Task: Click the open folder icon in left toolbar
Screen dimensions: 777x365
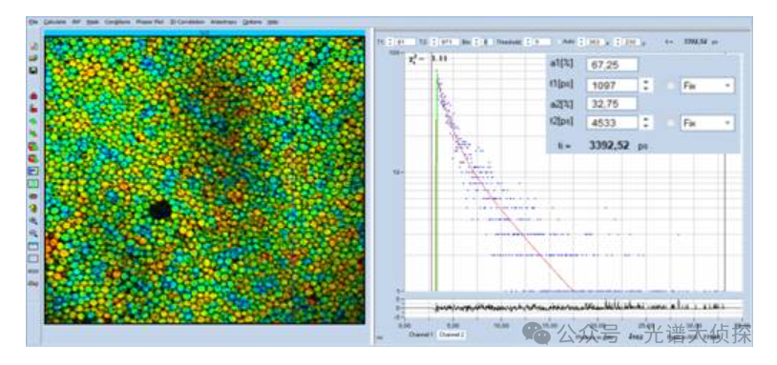Action: click(x=33, y=58)
